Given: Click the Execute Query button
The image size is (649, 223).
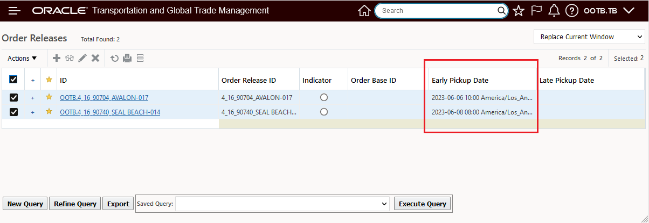Looking at the screenshot, I should tap(422, 204).
